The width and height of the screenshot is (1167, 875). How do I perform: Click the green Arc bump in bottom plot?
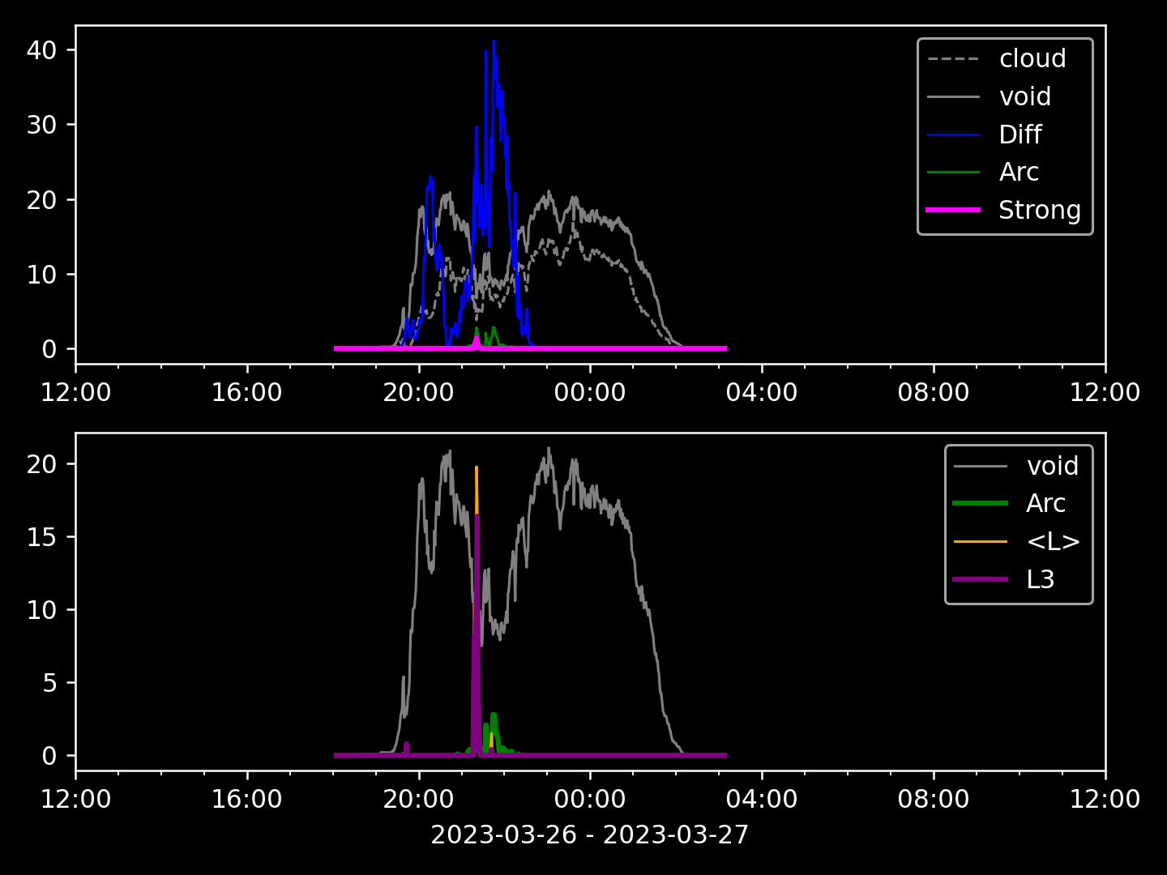(x=494, y=733)
